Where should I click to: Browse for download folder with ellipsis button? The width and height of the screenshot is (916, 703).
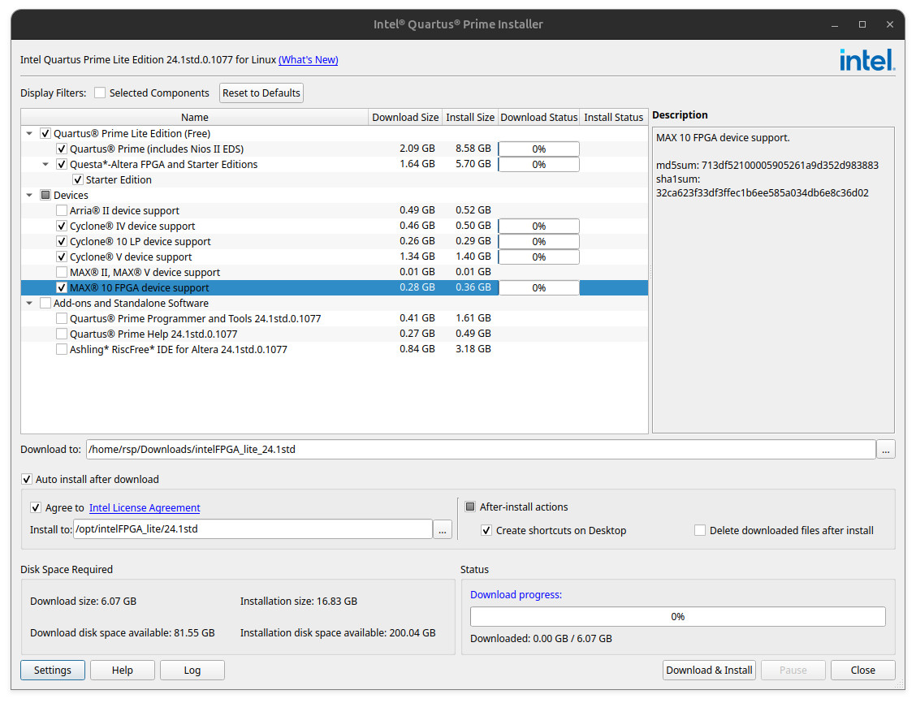coord(886,449)
